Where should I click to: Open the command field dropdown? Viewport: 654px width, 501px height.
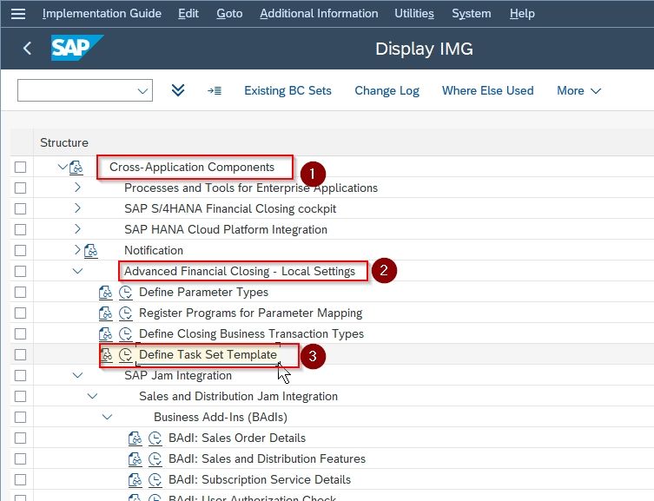(142, 90)
